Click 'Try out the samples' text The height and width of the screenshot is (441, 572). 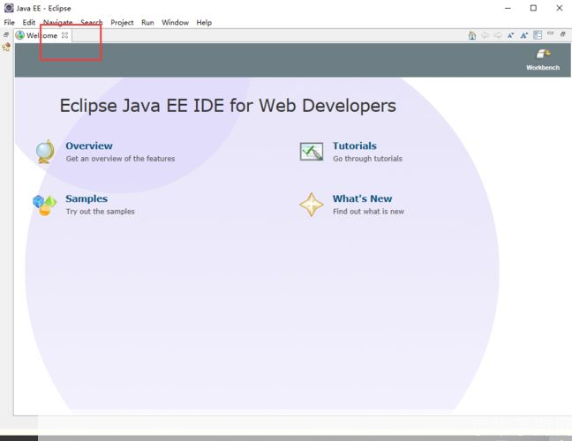tap(101, 212)
